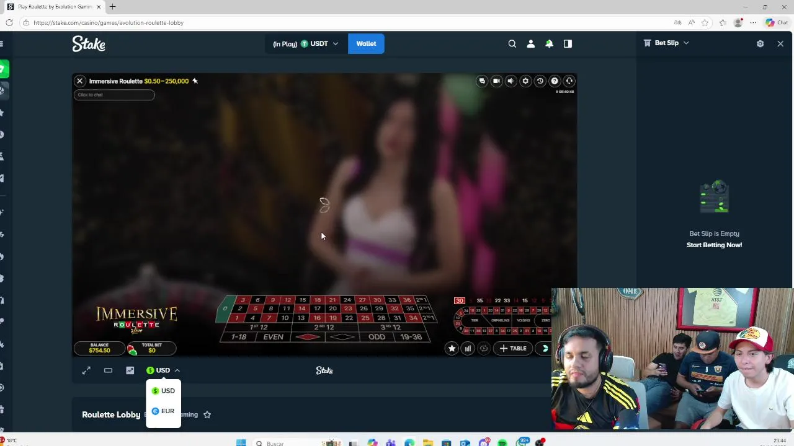Bet on EVEN
794x446 pixels.
(274, 337)
